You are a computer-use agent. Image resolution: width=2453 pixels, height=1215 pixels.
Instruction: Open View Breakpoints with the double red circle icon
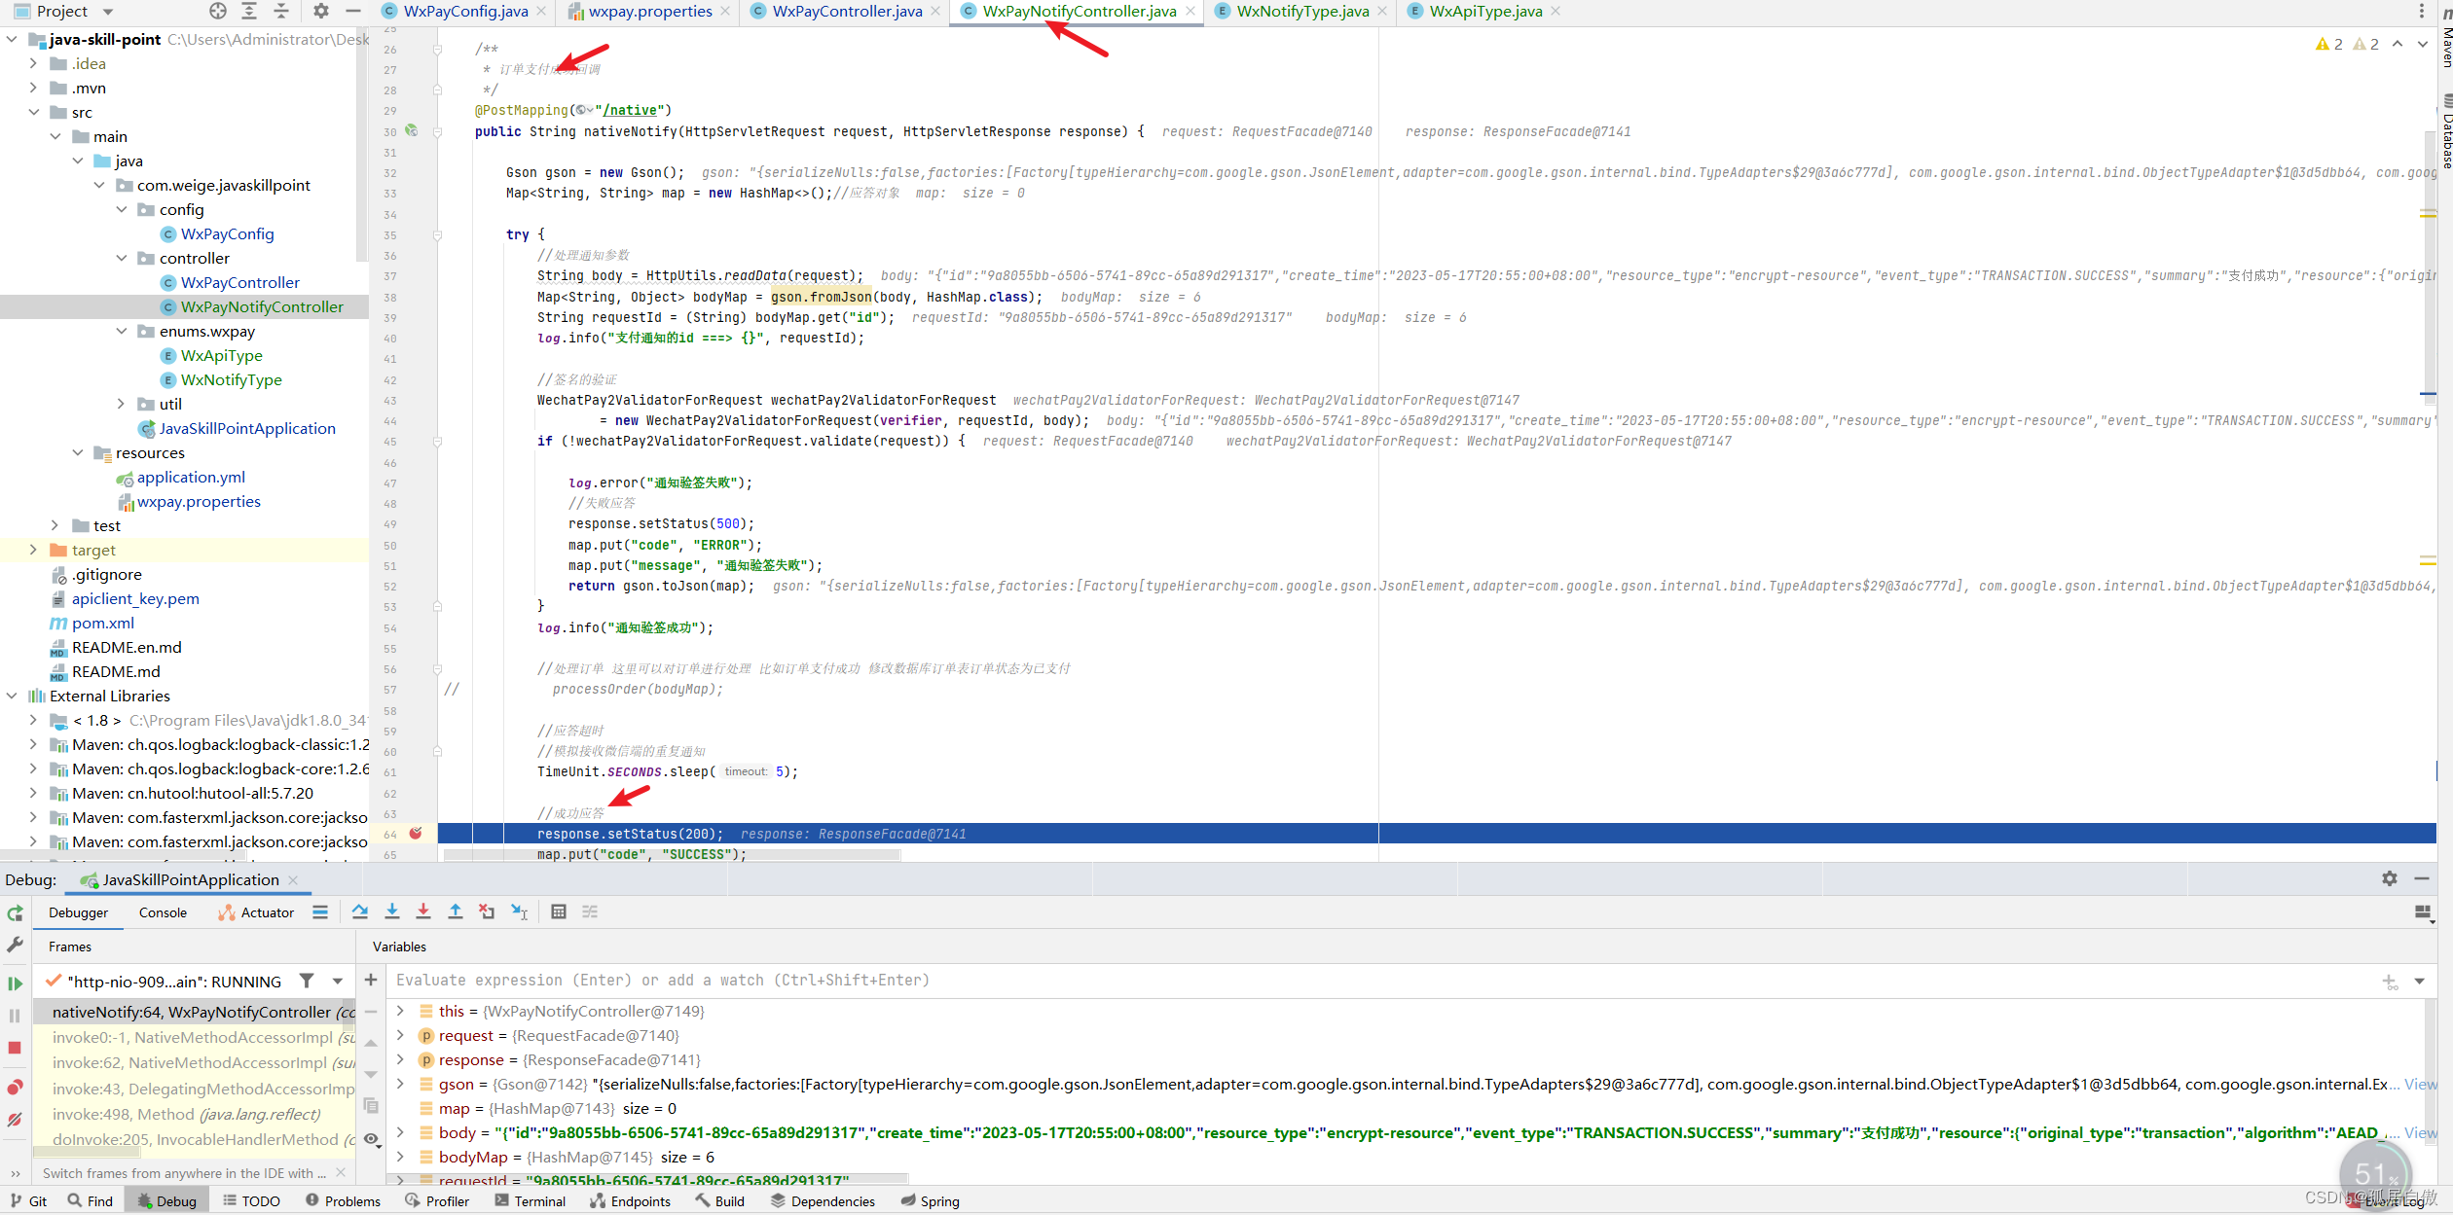[15, 1087]
